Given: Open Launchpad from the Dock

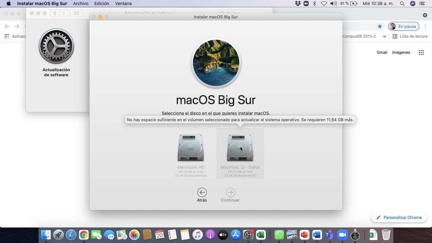Looking at the screenshot, I should tap(59, 235).
